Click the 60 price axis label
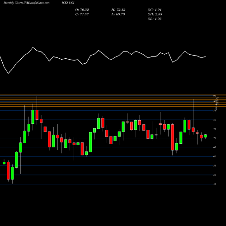226x226 pixels. pyautogui.click(x=215, y=156)
